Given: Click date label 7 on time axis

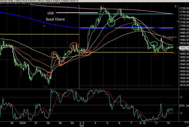Looking at the screenshot, I should (131, 123).
